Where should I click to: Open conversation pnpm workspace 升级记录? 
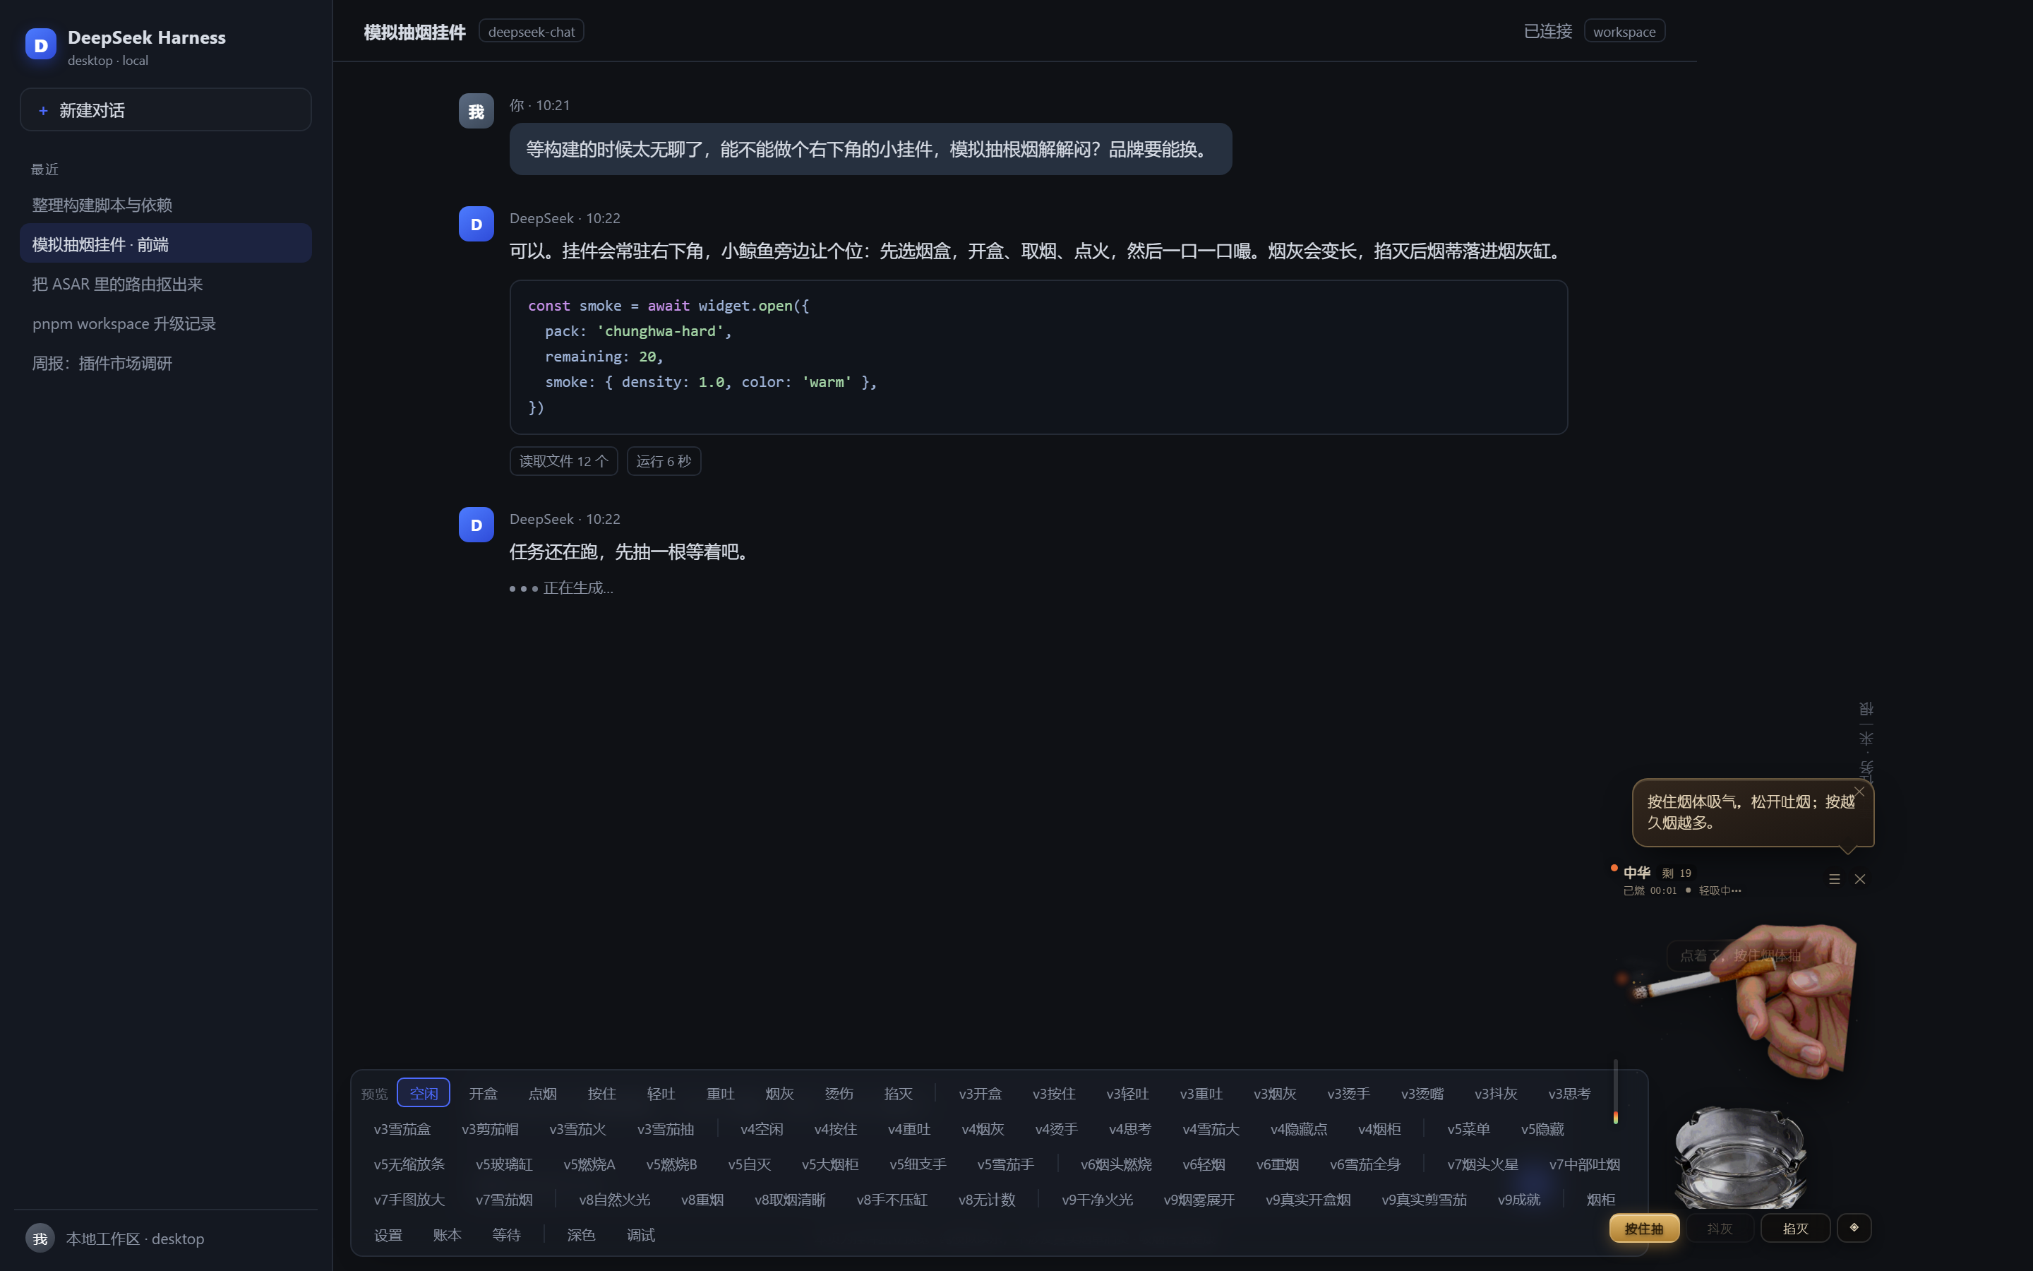(165, 323)
